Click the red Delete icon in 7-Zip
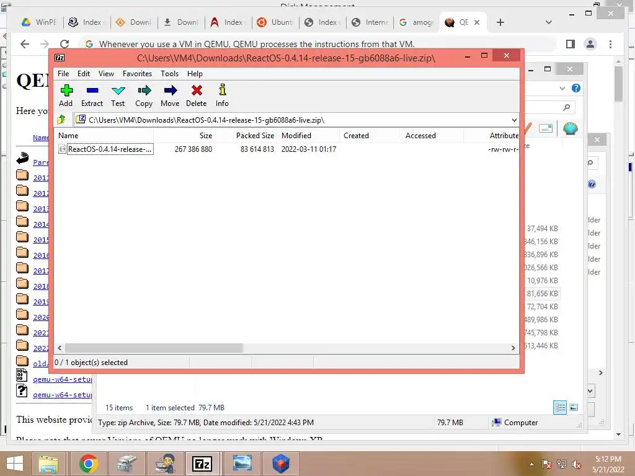 [x=197, y=95]
